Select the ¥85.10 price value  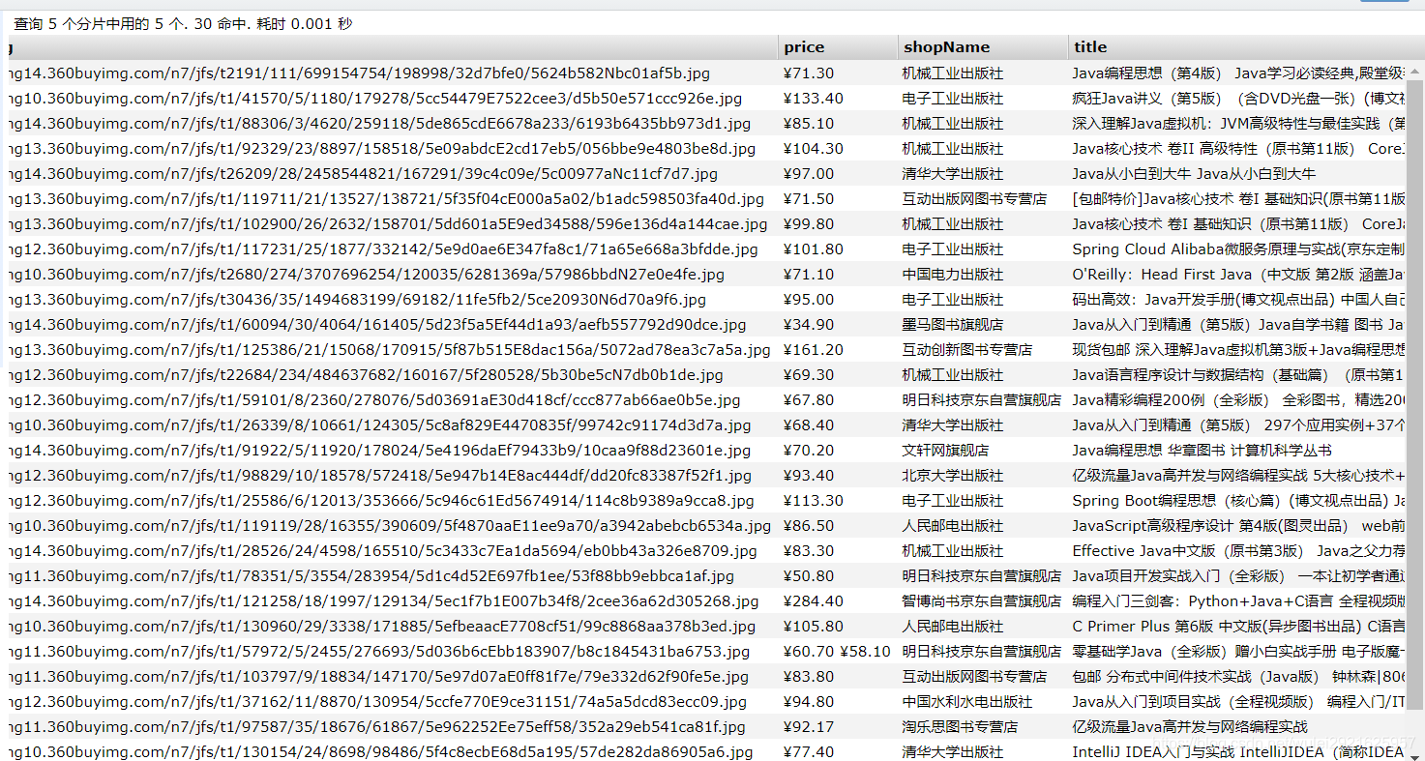(x=809, y=124)
